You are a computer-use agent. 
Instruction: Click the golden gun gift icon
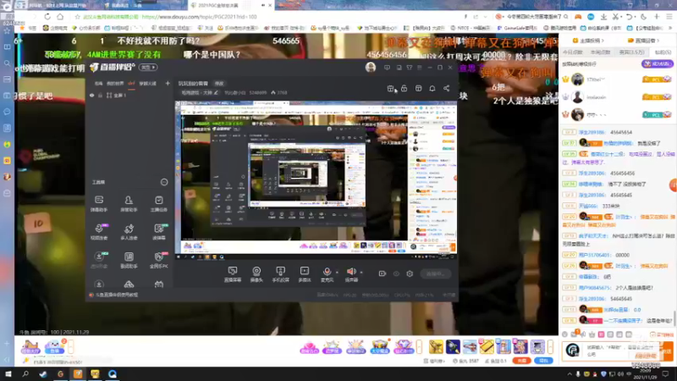[x=436, y=346]
